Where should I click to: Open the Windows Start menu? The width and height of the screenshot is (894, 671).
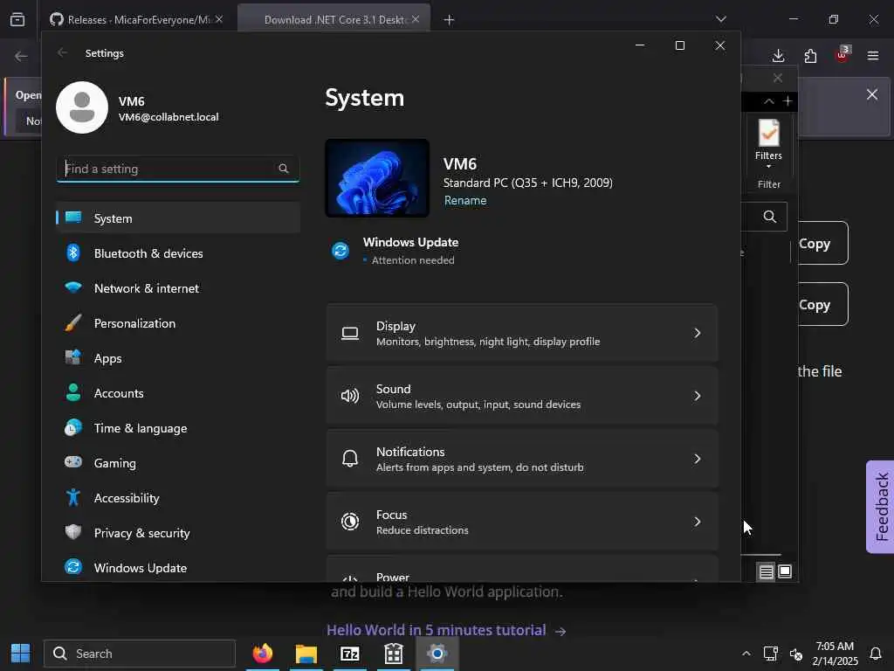click(21, 654)
